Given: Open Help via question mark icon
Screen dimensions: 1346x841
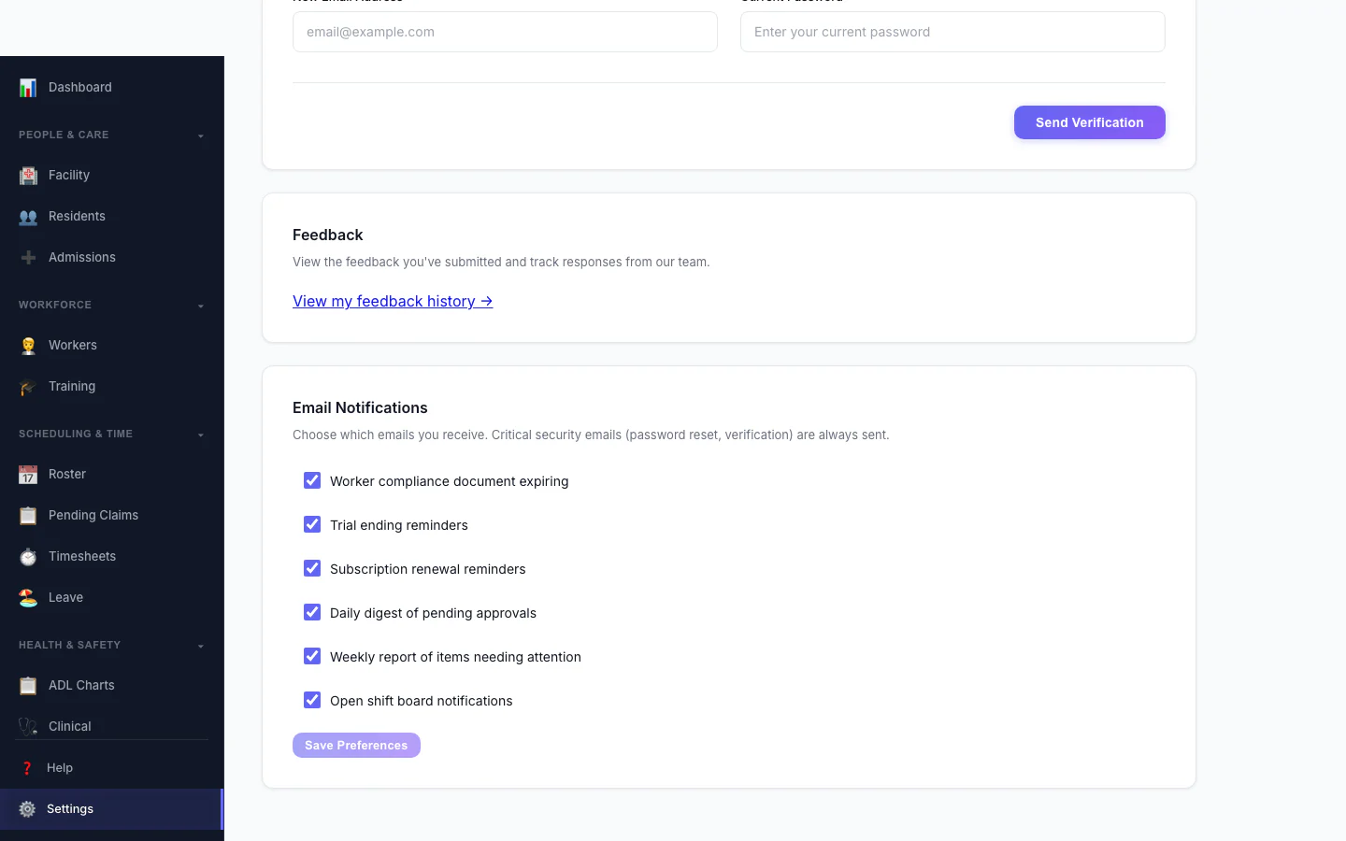Looking at the screenshot, I should pyautogui.click(x=27, y=768).
